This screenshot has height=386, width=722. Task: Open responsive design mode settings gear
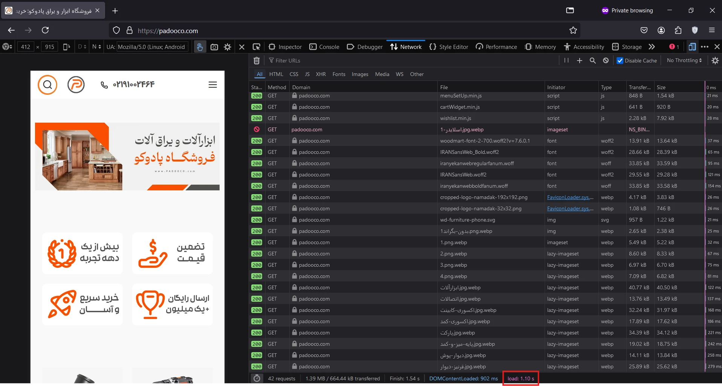coord(227,47)
